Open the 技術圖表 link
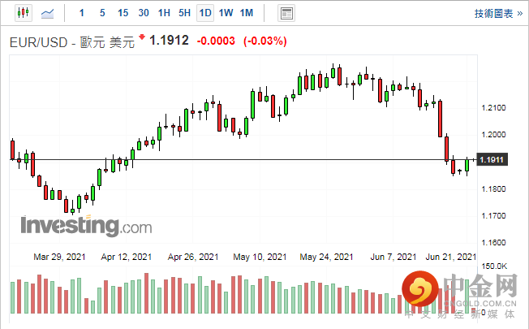 point(498,14)
